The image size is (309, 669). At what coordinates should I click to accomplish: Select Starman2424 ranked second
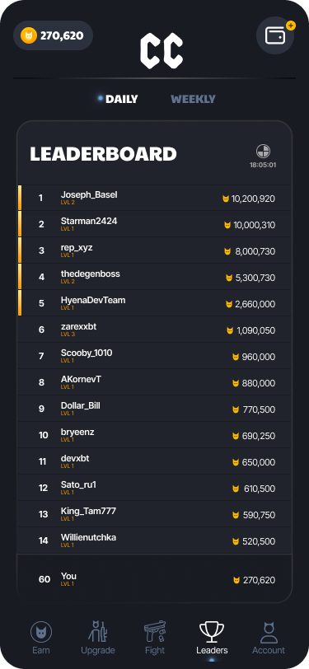pos(155,224)
